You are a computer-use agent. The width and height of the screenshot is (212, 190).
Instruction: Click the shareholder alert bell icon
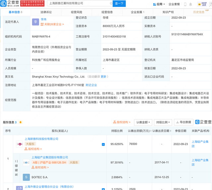click(21, 122)
